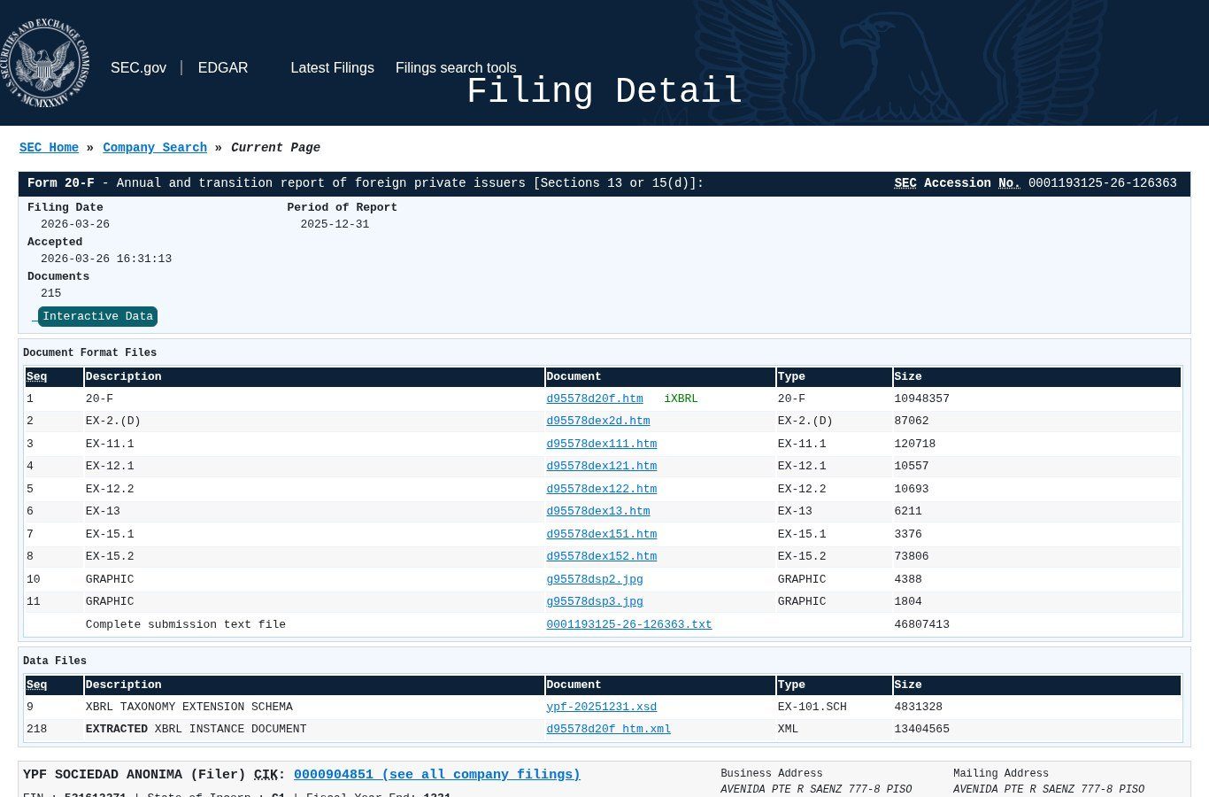Click accepted time 2026-03-26 16:31:13
Screen dimensions: 1209x797
(x=106, y=259)
